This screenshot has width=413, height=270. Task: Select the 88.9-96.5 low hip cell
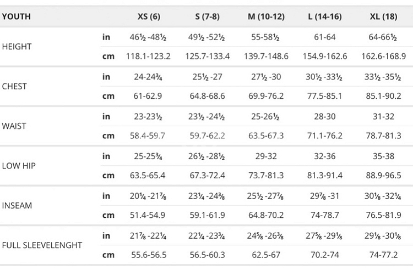coord(384,176)
